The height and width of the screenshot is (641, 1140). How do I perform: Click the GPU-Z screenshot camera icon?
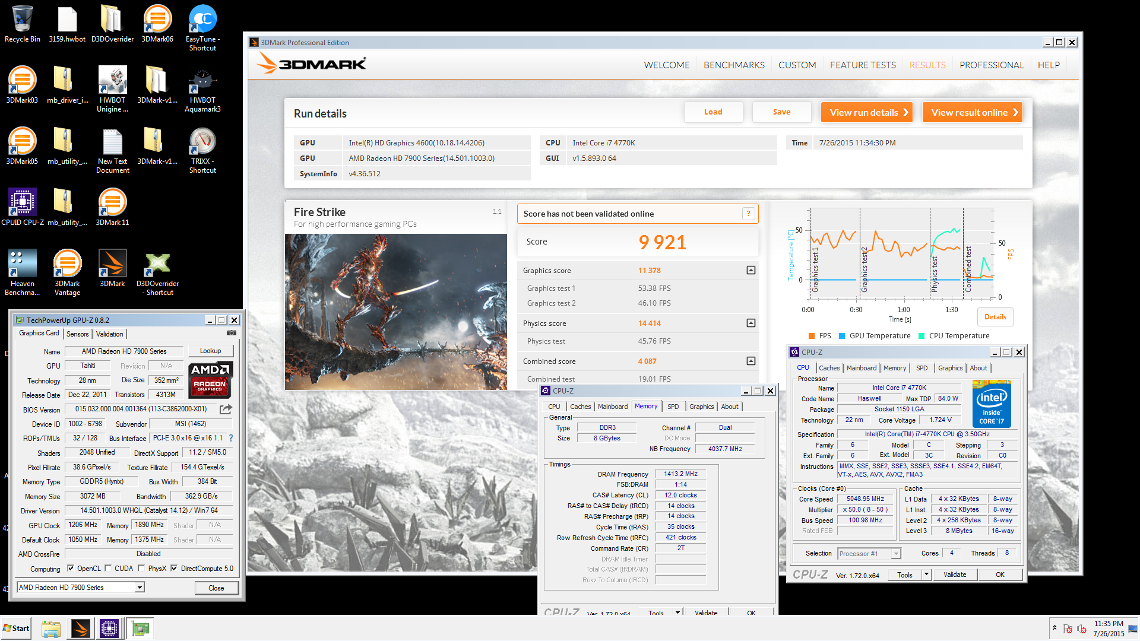pyautogui.click(x=232, y=333)
